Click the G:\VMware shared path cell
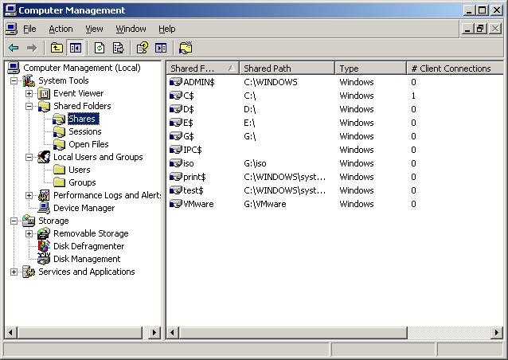Screen dimensions: 508x360 (x=264, y=204)
